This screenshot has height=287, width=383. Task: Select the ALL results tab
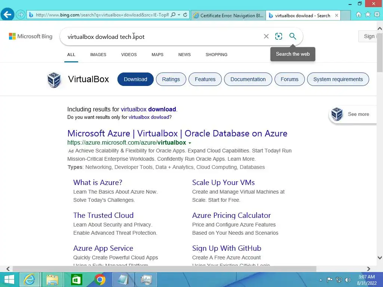tap(71, 55)
